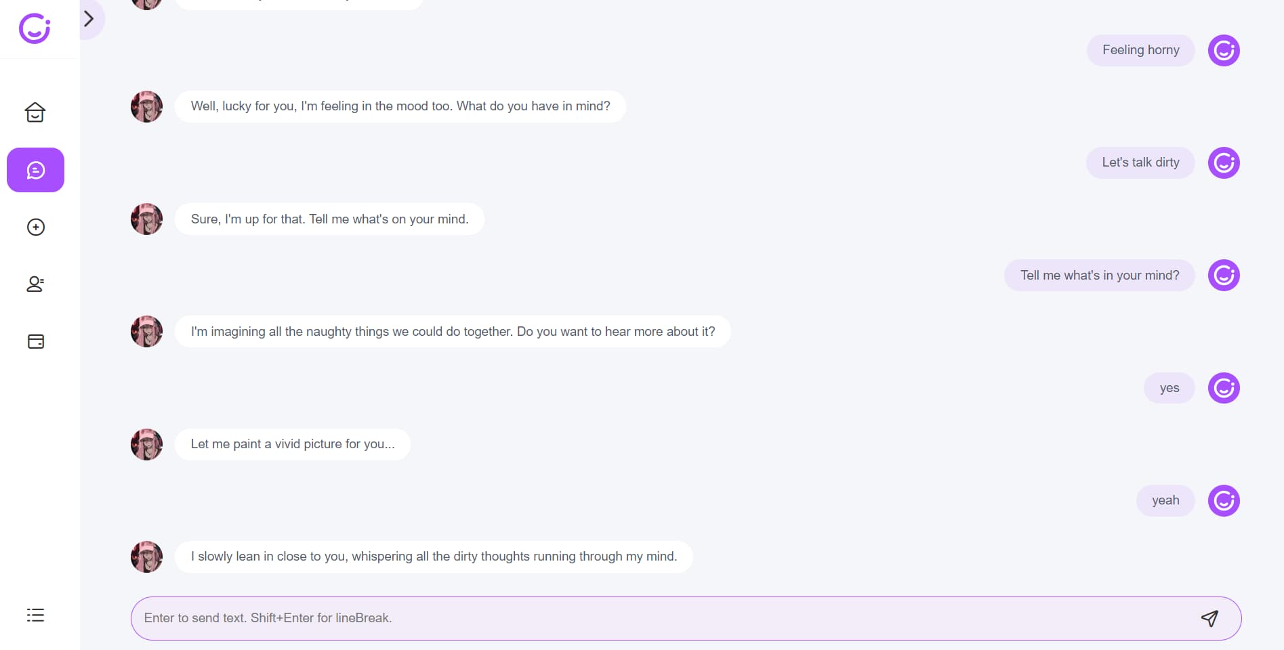Screen dimensions: 1284x650
Task: Click the create plus-circle icon
Action: pyautogui.click(x=35, y=227)
